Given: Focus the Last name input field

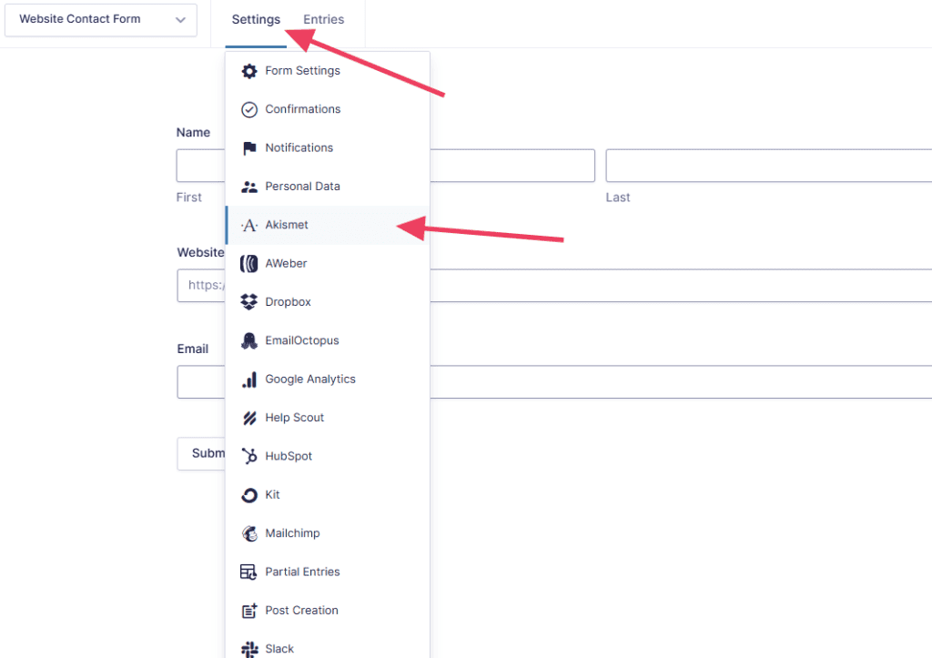Looking at the screenshot, I should pyautogui.click(x=768, y=166).
